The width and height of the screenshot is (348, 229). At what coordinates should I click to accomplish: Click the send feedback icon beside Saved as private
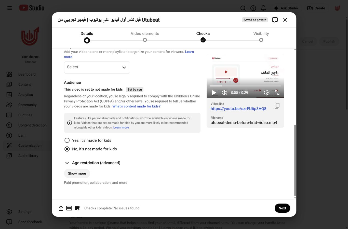(x=275, y=20)
